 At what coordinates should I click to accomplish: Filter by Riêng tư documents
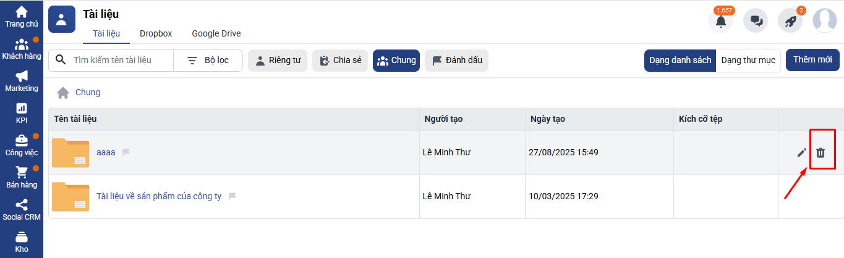278,61
